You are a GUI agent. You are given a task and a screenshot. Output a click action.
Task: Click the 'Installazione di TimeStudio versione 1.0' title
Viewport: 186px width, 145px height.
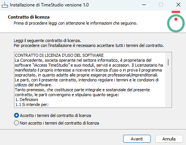coord(49,5)
